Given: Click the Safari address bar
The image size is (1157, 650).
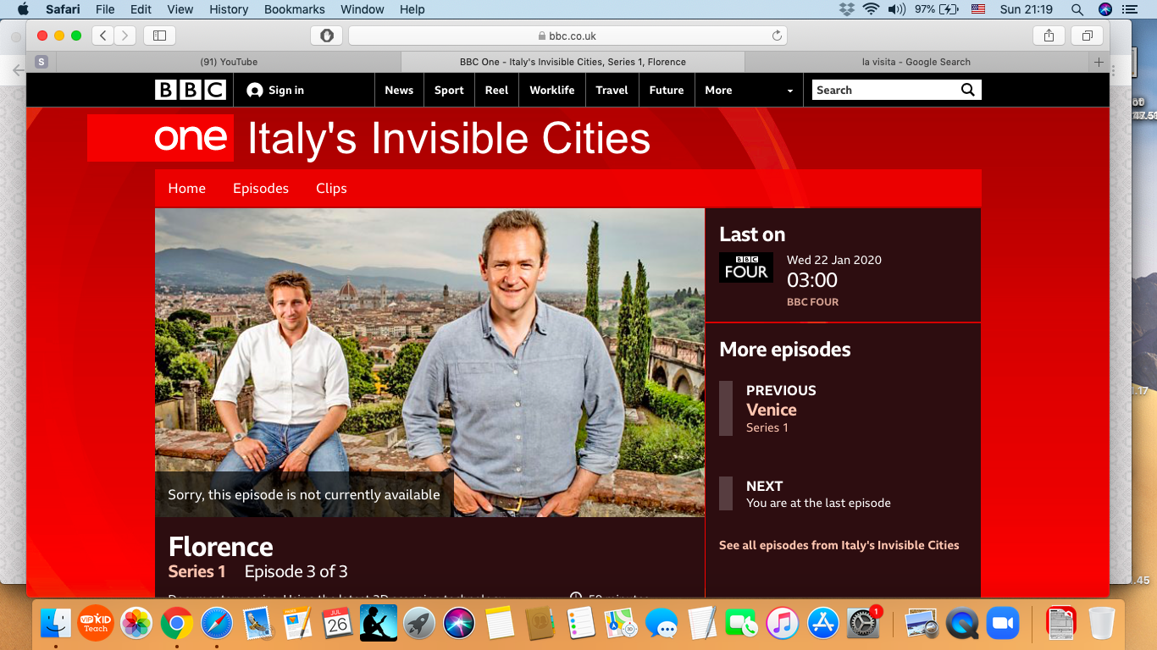Looking at the screenshot, I should (x=566, y=36).
